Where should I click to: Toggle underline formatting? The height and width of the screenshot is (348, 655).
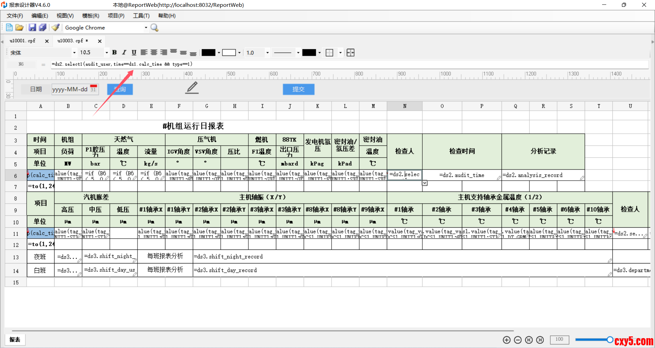coord(134,52)
